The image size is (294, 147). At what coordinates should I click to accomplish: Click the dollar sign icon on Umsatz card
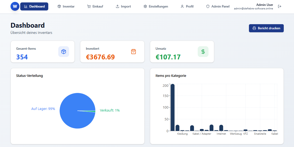[x=203, y=52]
